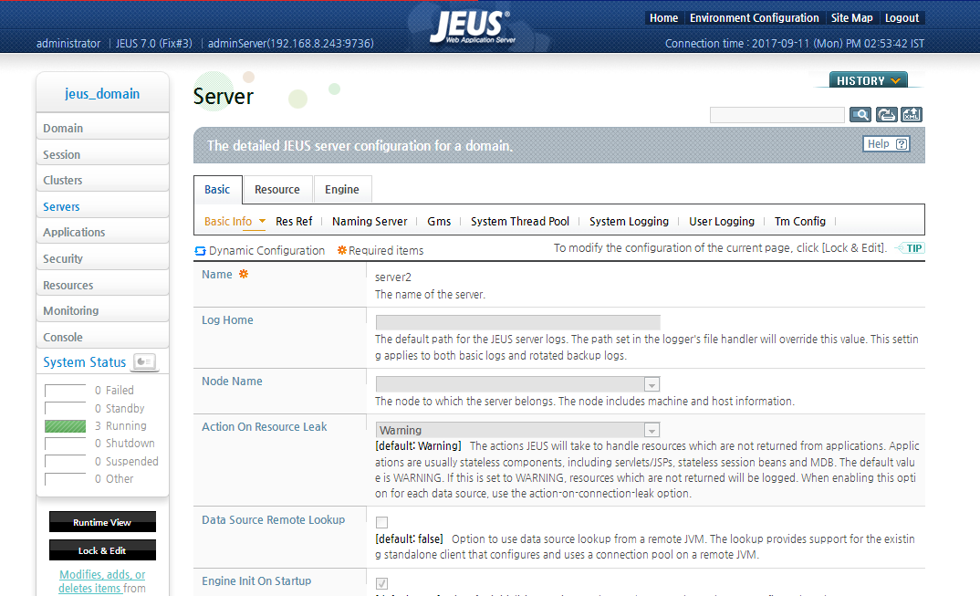Open the Security menu item
Viewport: 980px width, 596px height.
tap(102, 258)
